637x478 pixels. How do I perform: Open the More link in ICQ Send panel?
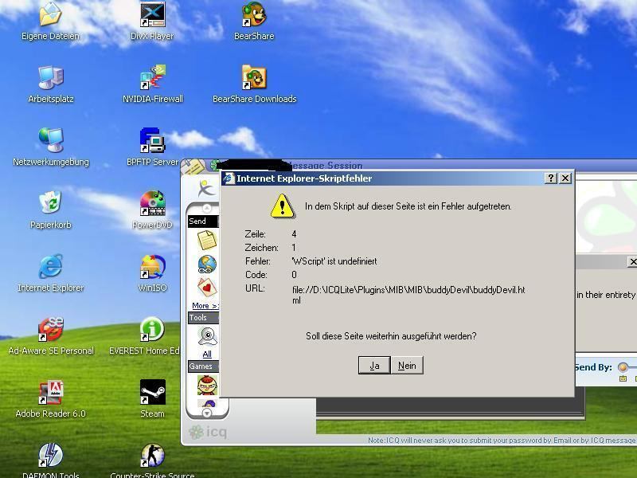pos(205,306)
